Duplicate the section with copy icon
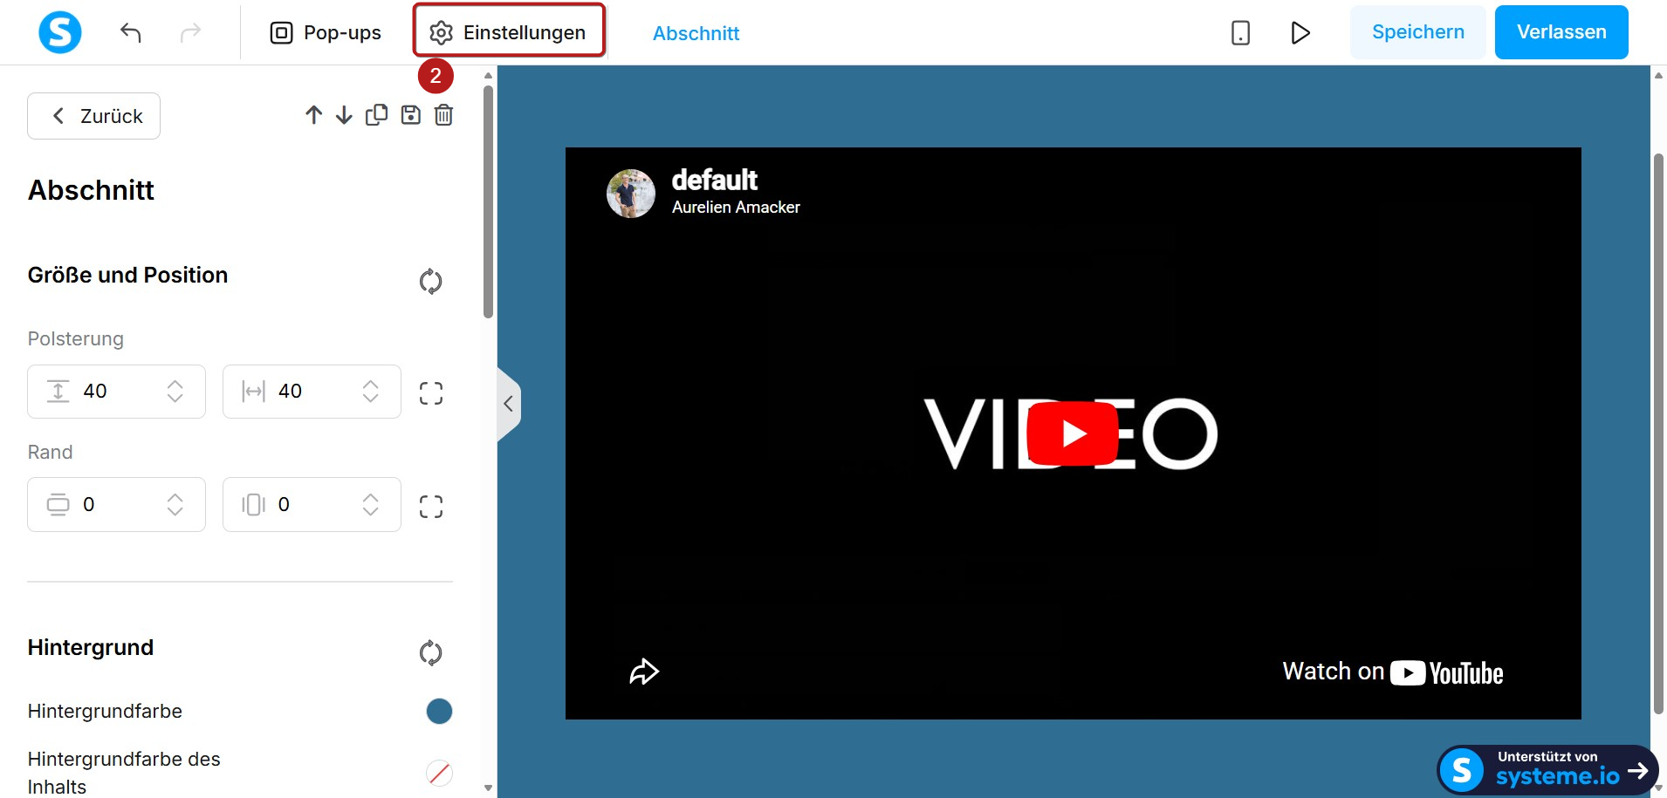This screenshot has height=798, width=1667. point(377,115)
